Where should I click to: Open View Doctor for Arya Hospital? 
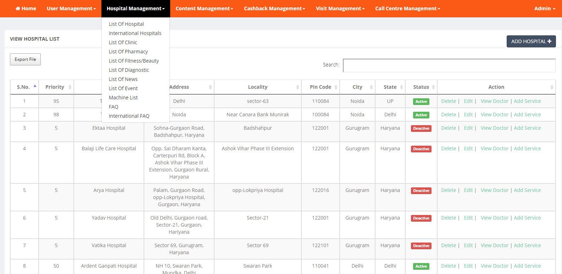tap(494, 190)
